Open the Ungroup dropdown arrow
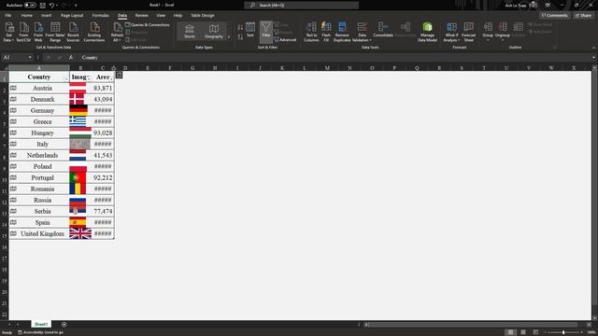 503,40
